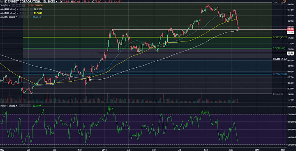Select the 0.618(65.65) Fibonacci level label
This screenshot has height=151, width=296.
coord(280,59)
